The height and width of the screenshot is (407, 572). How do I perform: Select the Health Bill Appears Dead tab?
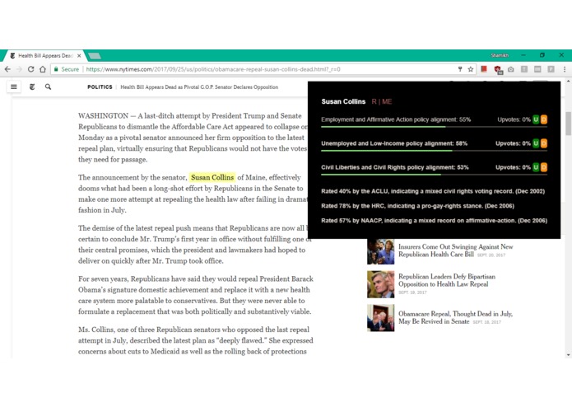pos(44,55)
